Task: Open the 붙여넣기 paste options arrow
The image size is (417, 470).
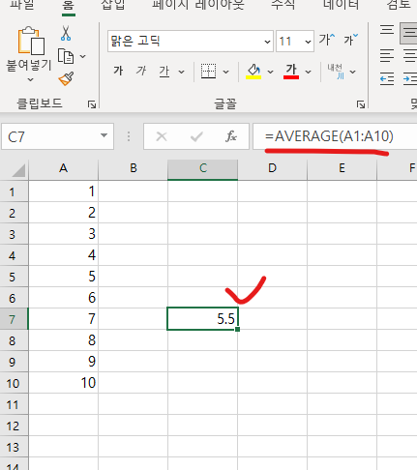Action: tap(30, 79)
